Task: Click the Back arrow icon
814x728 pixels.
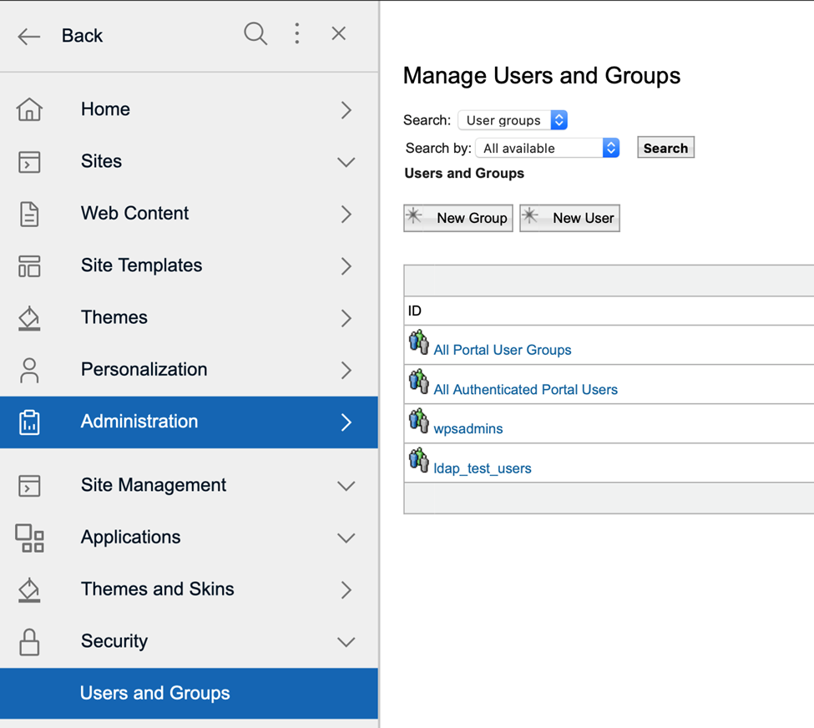Action: point(28,37)
